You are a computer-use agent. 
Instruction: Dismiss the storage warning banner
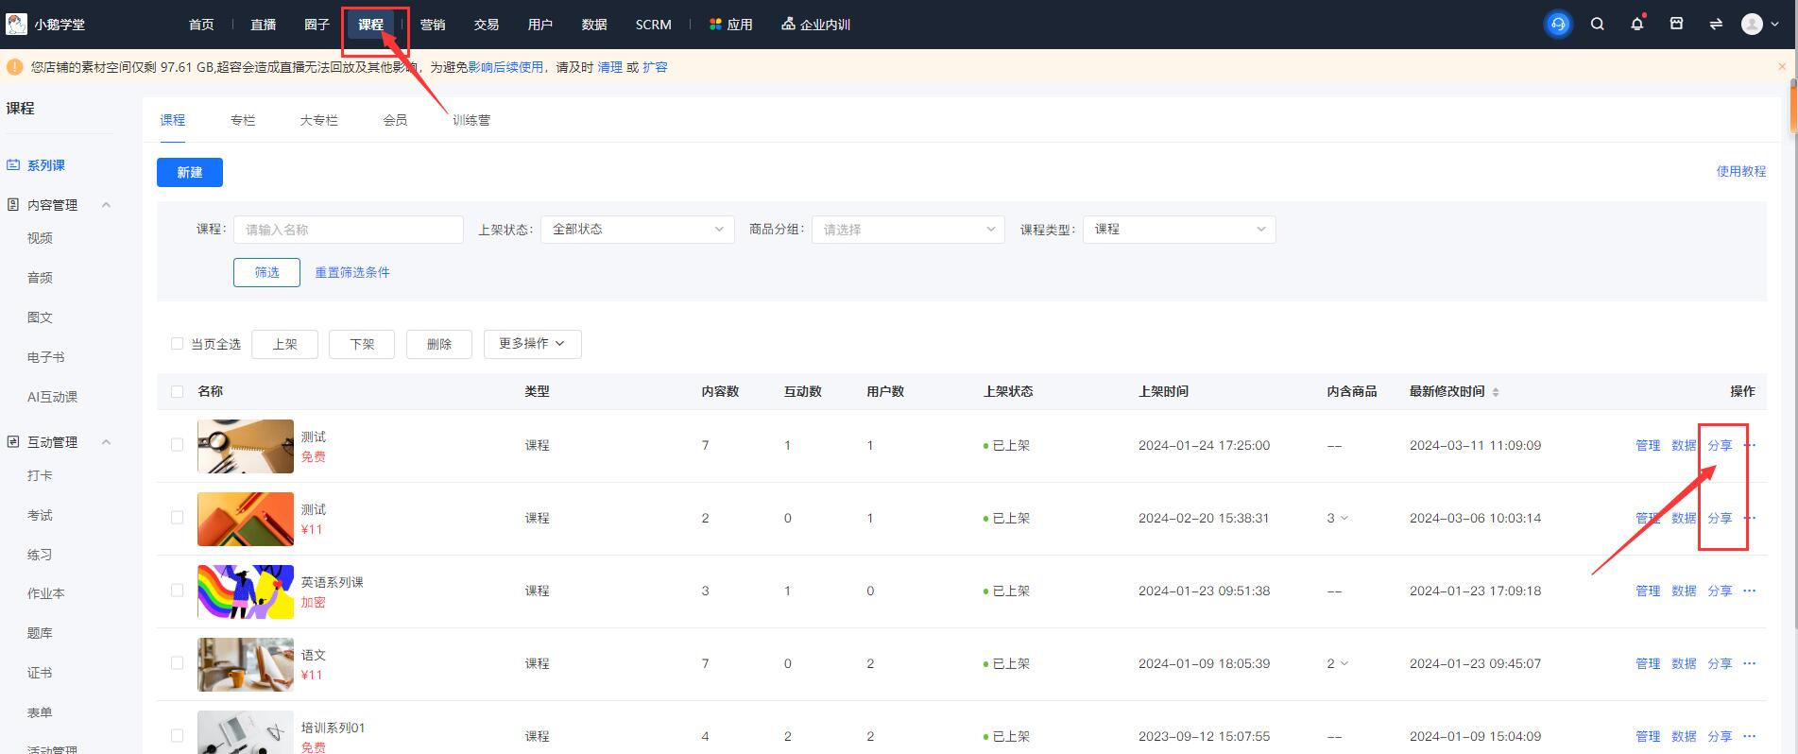pos(1782,67)
